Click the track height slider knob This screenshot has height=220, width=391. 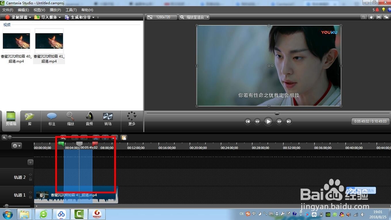pyautogui.click(x=7, y=206)
